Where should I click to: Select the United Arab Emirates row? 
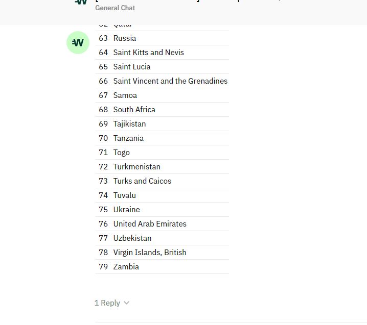coord(162,224)
